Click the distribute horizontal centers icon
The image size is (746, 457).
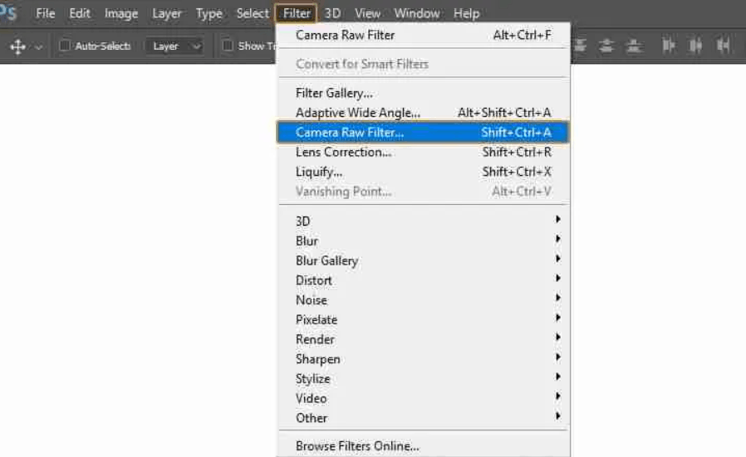point(695,46)
